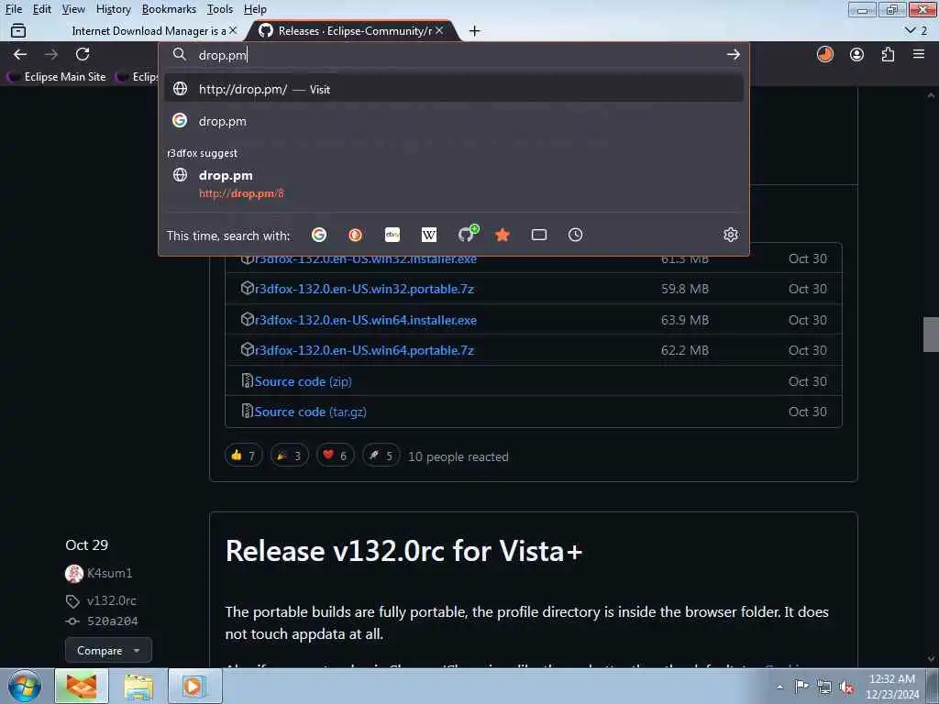Open the View menu

tap(73, 9)
